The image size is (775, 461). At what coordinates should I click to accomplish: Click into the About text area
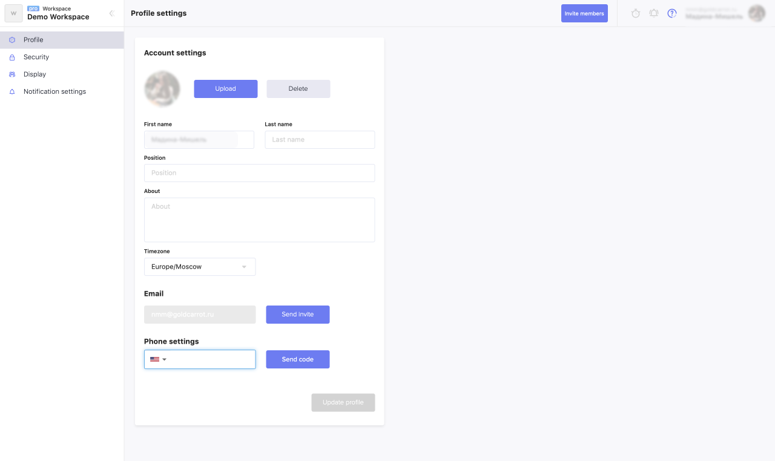(x=259, y=220)
